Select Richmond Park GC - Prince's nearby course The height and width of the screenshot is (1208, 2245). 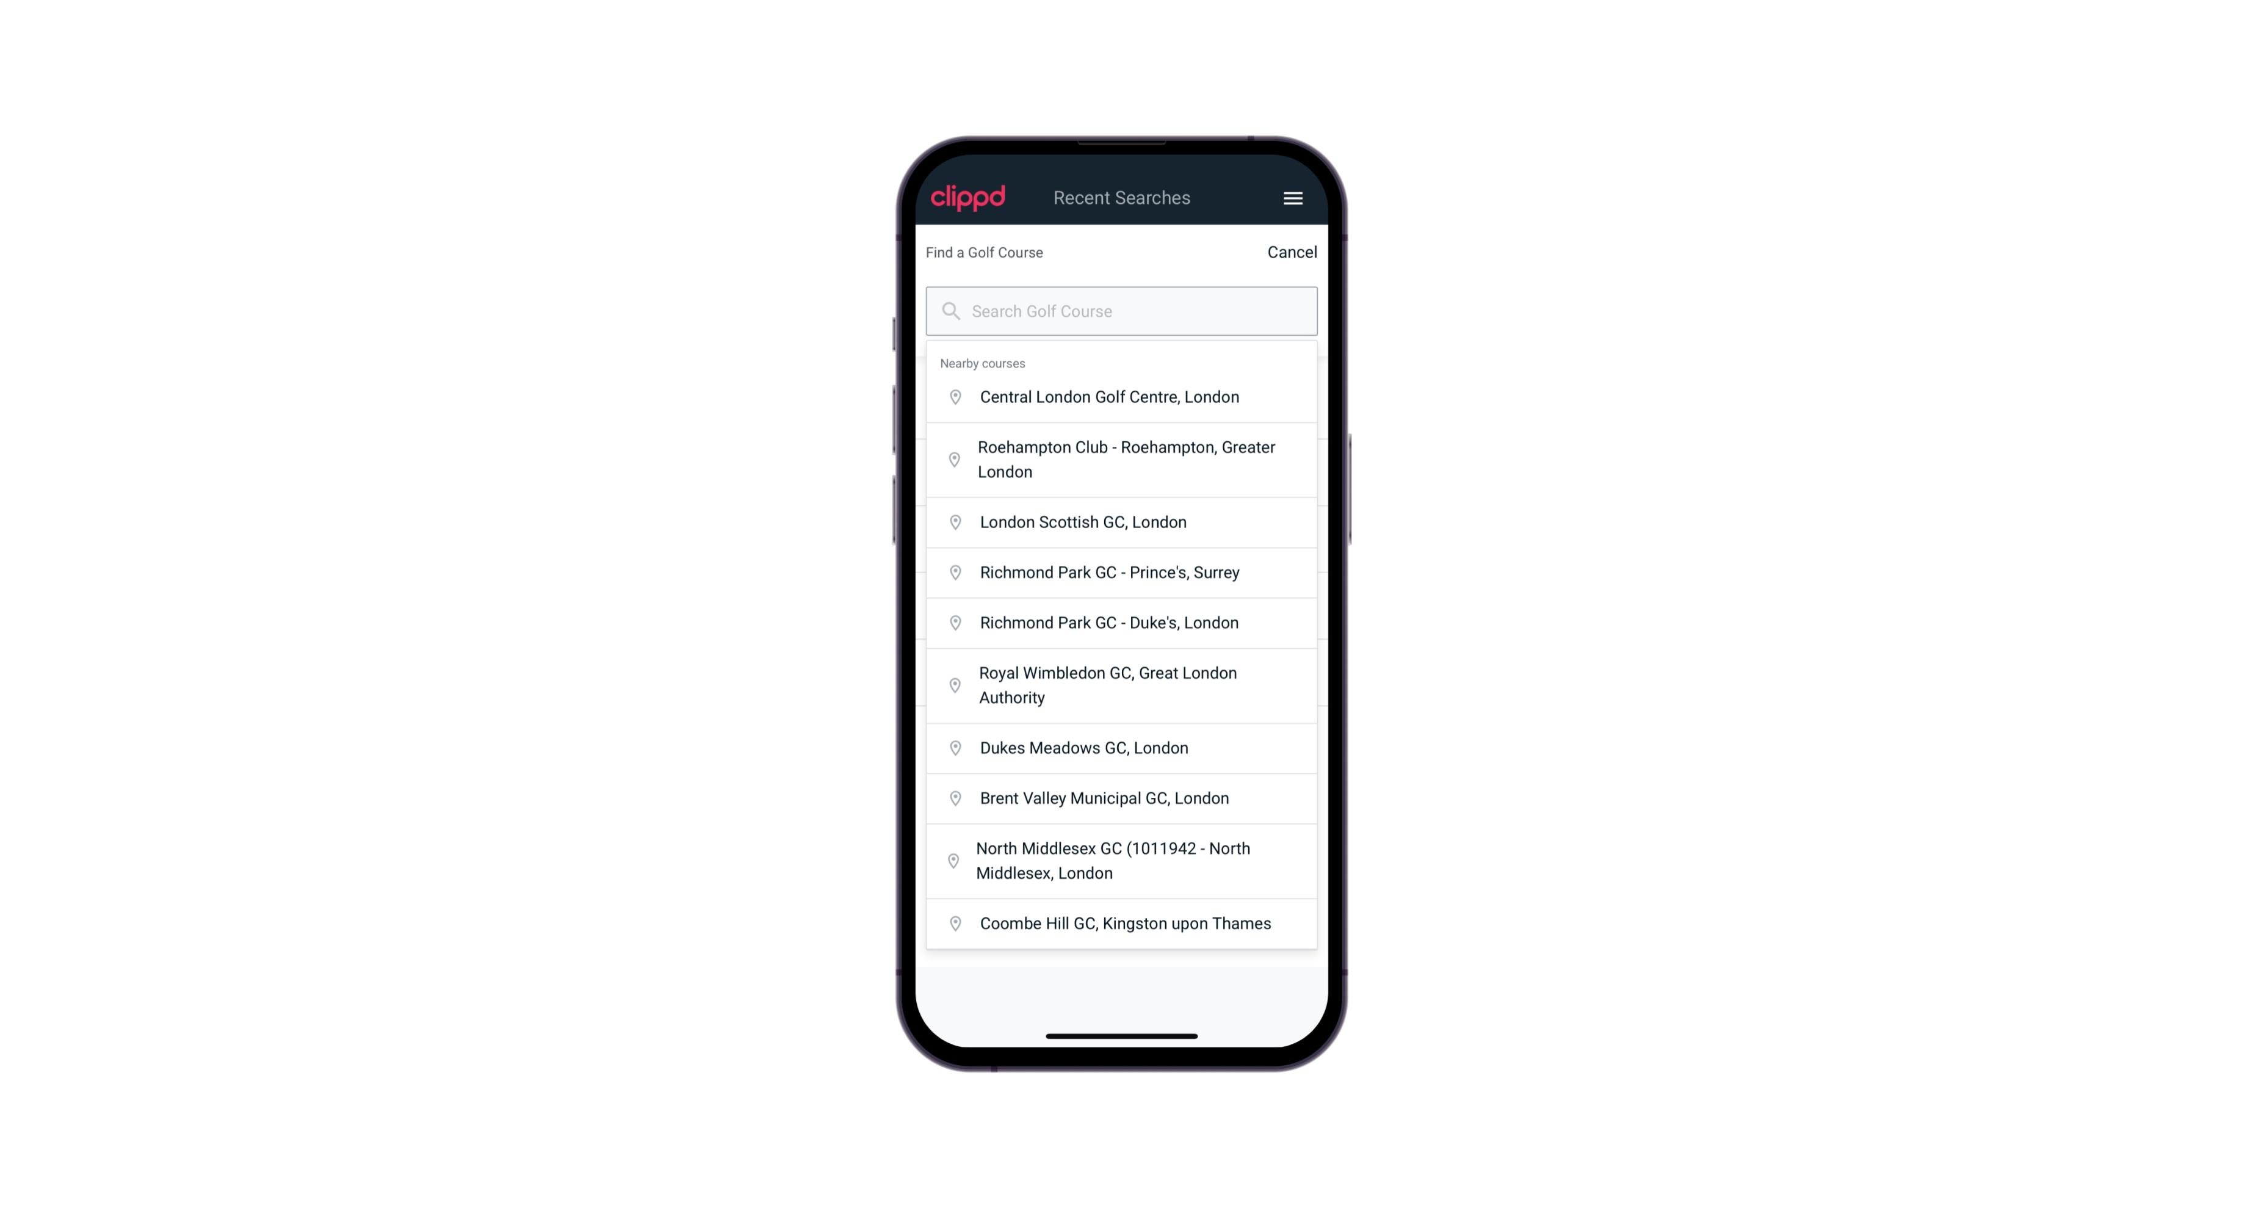tap(1121, 571)
